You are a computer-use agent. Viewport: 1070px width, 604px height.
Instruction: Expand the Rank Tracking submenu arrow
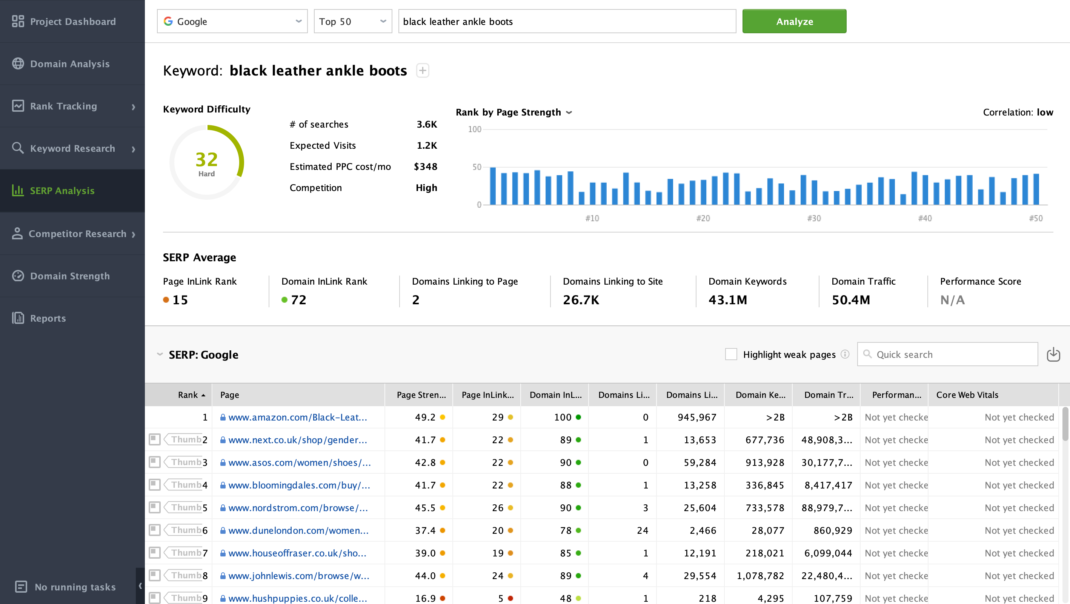tap(133, 106)
